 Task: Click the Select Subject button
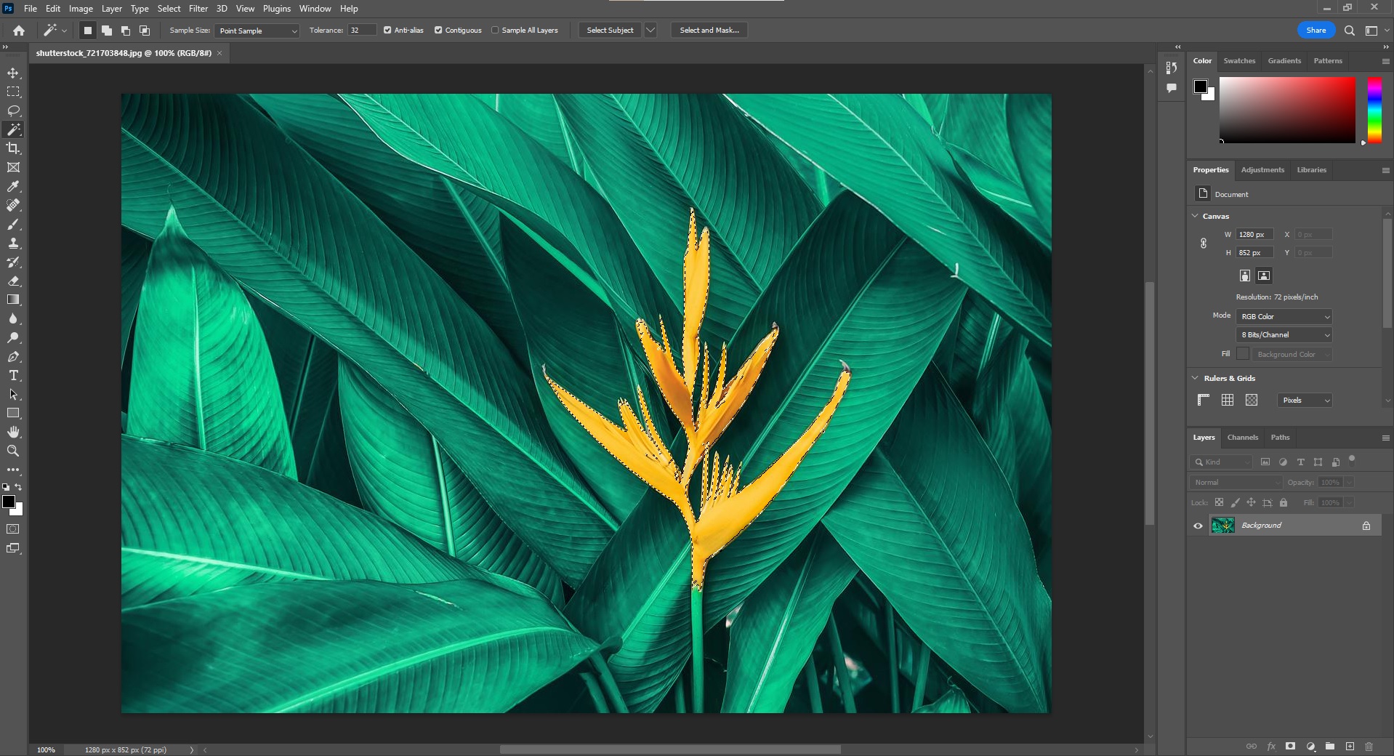610,31
